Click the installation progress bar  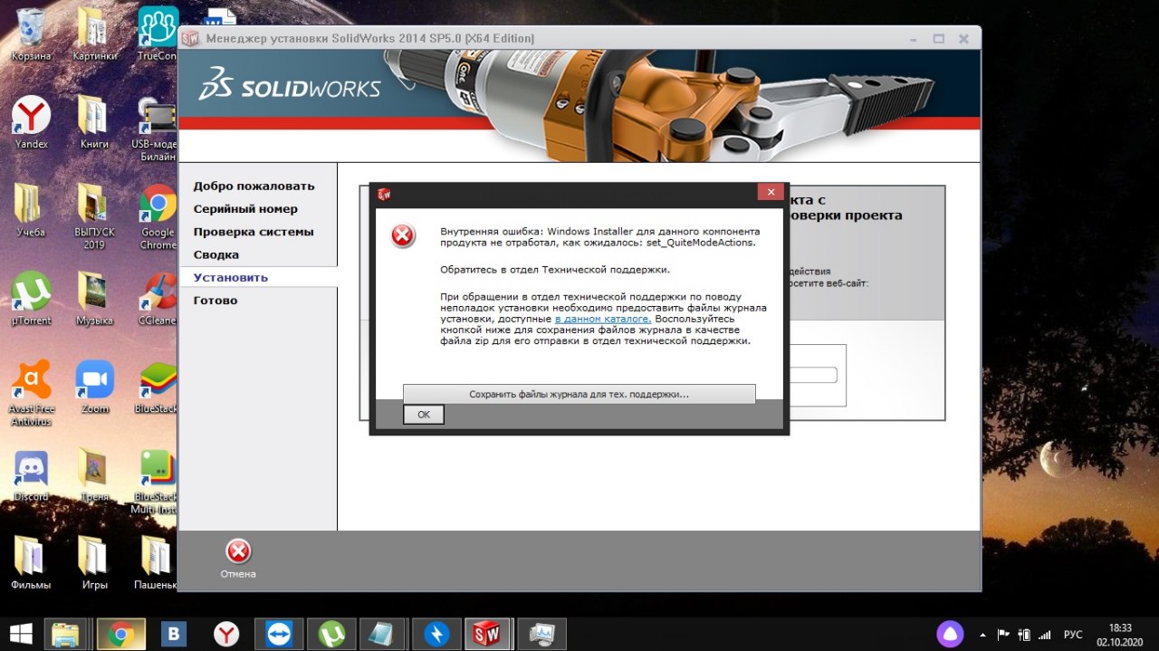pyautogui.click(x=813, y=375)
